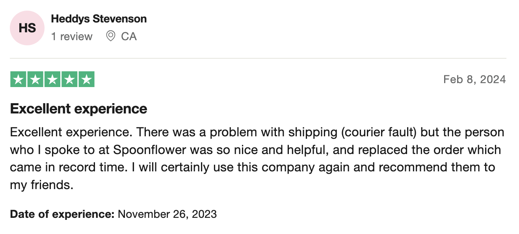Select the fourth green rating star
The width and height of the screenshot is (519, 234).
(x=69, y=80)
